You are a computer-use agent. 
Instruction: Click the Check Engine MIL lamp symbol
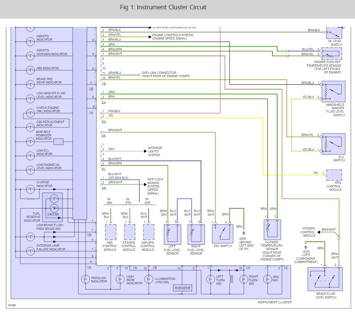[31, 113]
